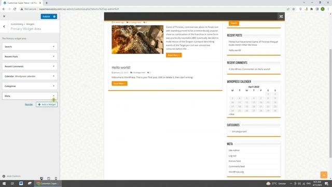Click the orange Search button in sidebar
Image resolution: width=332 pixels, height=187 pixels.
[234, 23]
